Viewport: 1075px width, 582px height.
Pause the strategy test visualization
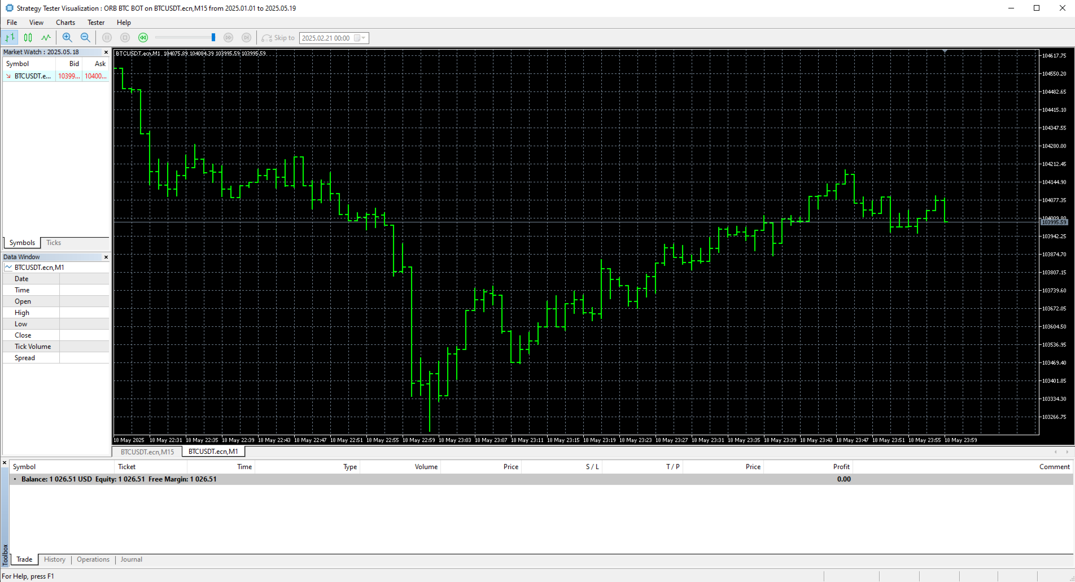click(x=107, y=37)
